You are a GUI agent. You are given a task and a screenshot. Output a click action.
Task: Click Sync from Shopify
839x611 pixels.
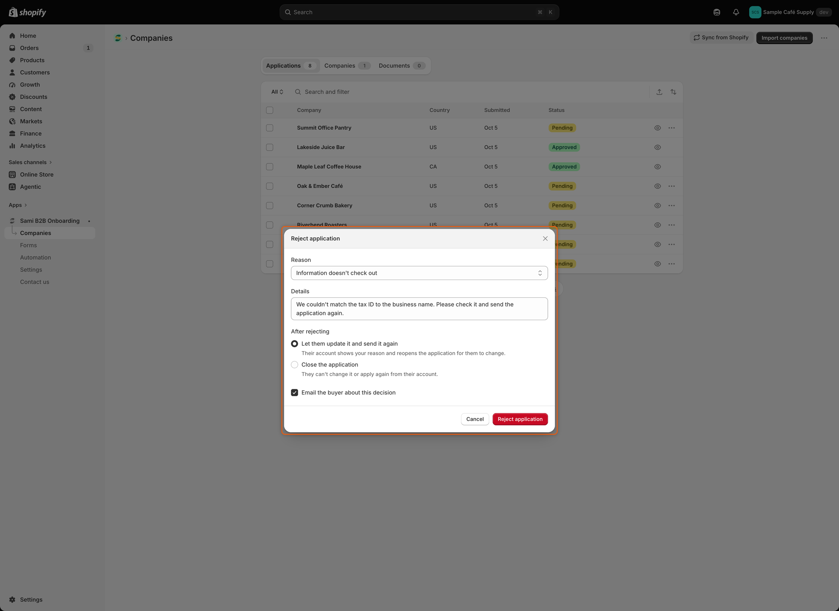point(721,38)
